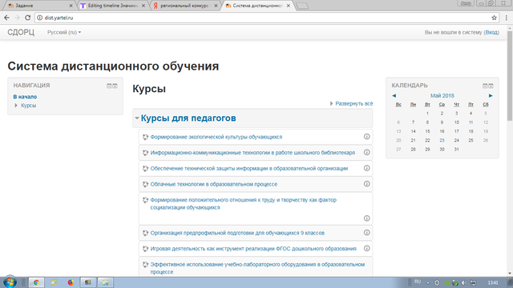513x288 pixels.
Task: Dock the Навигация block
Action: [115, 86]
